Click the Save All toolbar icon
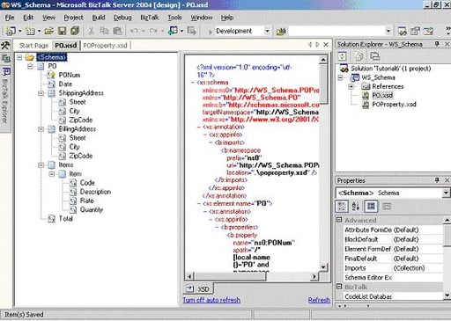451x321 pixels. 75,31
